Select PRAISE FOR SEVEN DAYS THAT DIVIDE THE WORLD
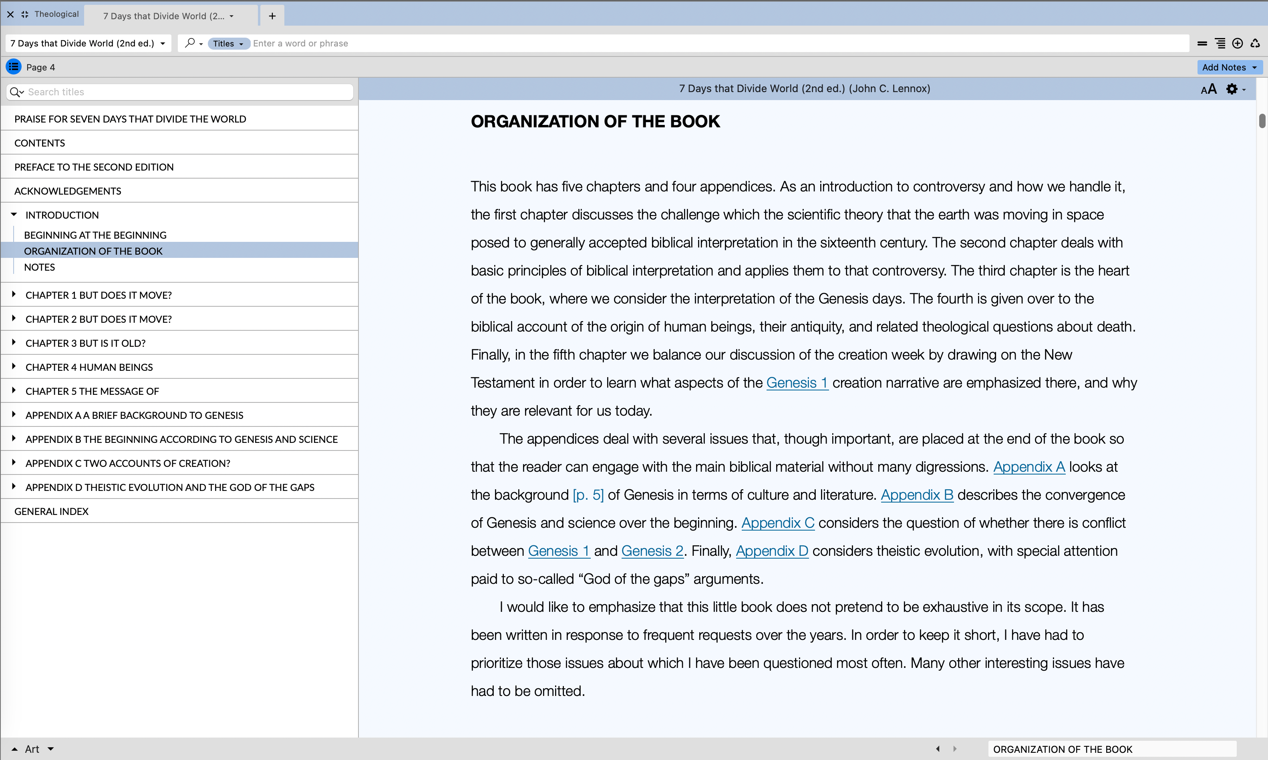 pyautogui.click(x=179, y=119)
